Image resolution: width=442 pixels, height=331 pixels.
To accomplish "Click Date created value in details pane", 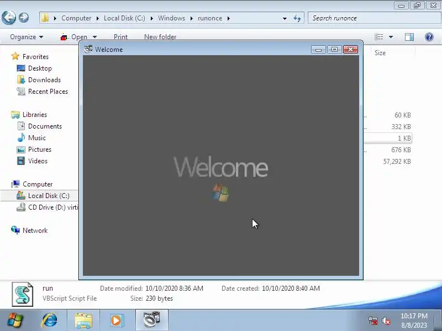I will (x=291, y=288).
